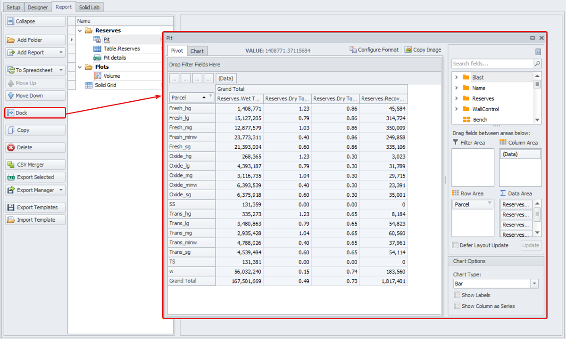Click the Configure Format icon

pos(353,50)
